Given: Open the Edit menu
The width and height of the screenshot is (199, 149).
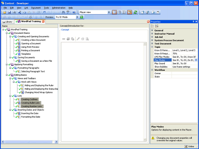Looking at the screenshot, I should 12,8.
